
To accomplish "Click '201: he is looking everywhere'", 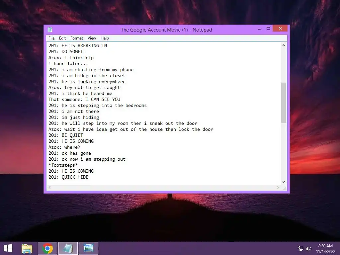I will (87, 82).
